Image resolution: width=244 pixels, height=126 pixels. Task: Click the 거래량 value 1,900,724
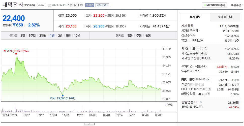(158, 16)
